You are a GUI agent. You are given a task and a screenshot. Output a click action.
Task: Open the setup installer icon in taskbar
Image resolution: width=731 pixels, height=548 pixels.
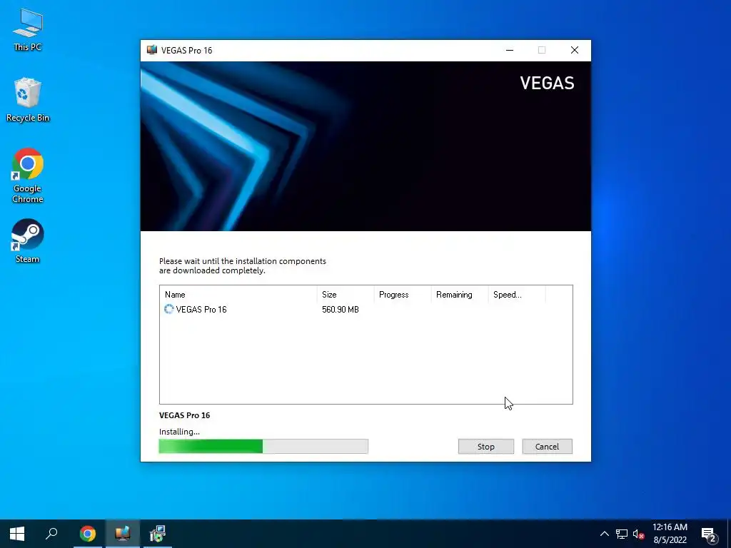[158, 534]
